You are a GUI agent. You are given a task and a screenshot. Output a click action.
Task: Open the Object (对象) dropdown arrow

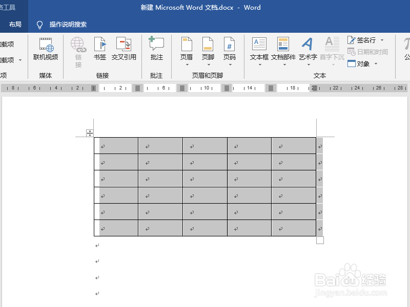coord(376,63)
